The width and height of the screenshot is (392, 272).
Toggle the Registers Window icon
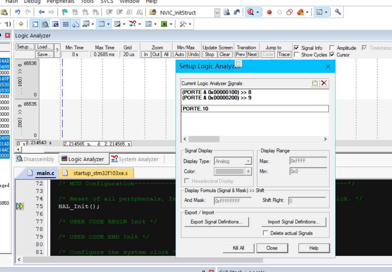point(66,24)
